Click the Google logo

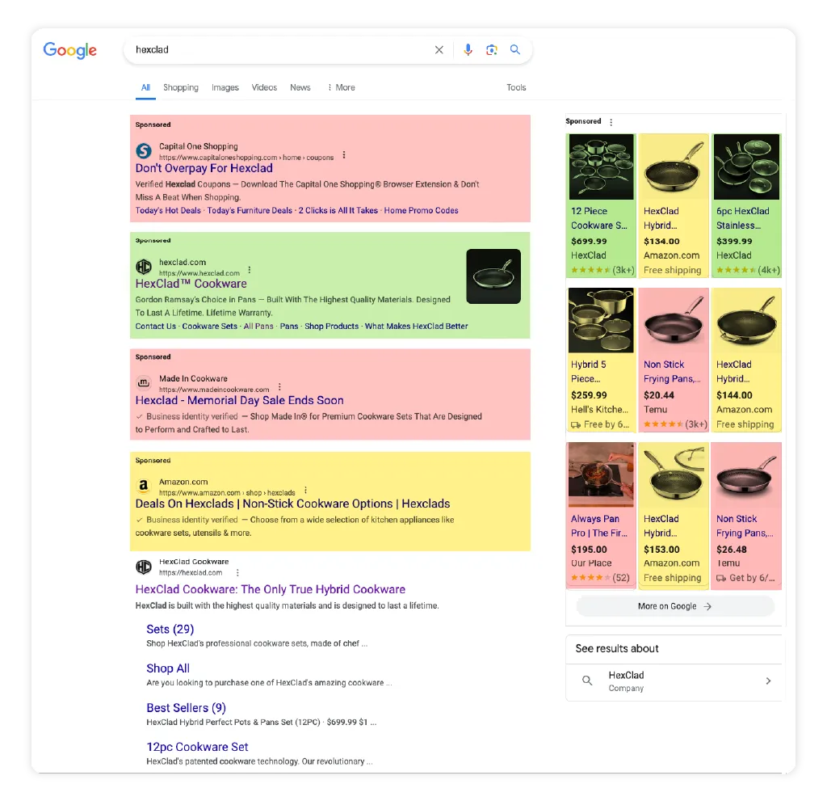click(69, 50)
